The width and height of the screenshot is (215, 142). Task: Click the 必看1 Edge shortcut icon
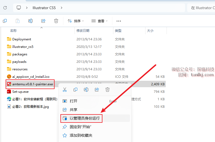point(9,99)
